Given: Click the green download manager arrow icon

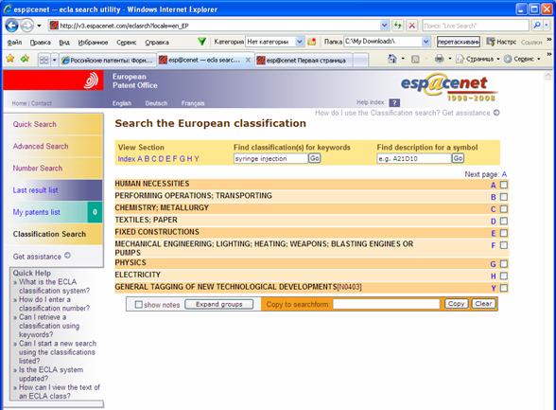Looking at the screenshot, I should coord(202,42).
